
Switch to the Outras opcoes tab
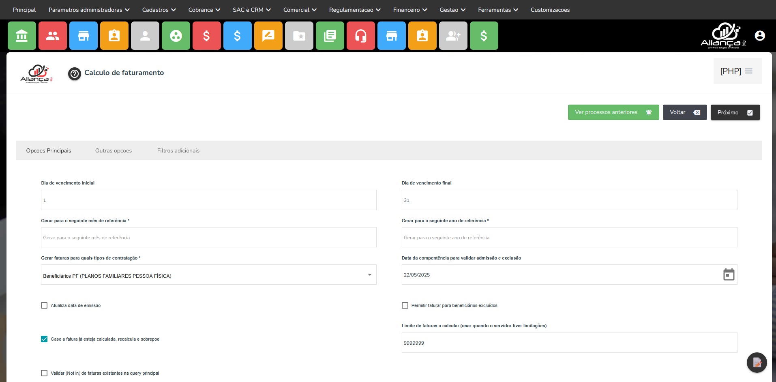pos(114,150)
